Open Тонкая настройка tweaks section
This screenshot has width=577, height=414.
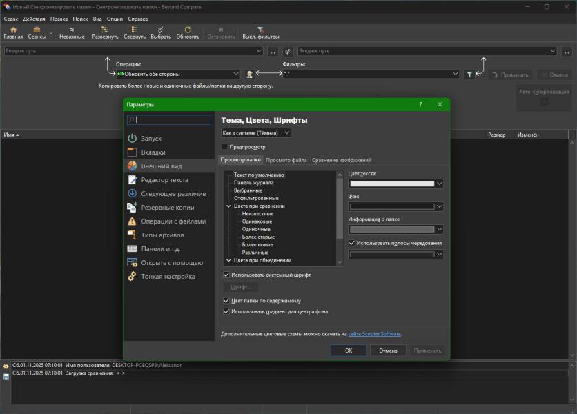click(168, 277)
